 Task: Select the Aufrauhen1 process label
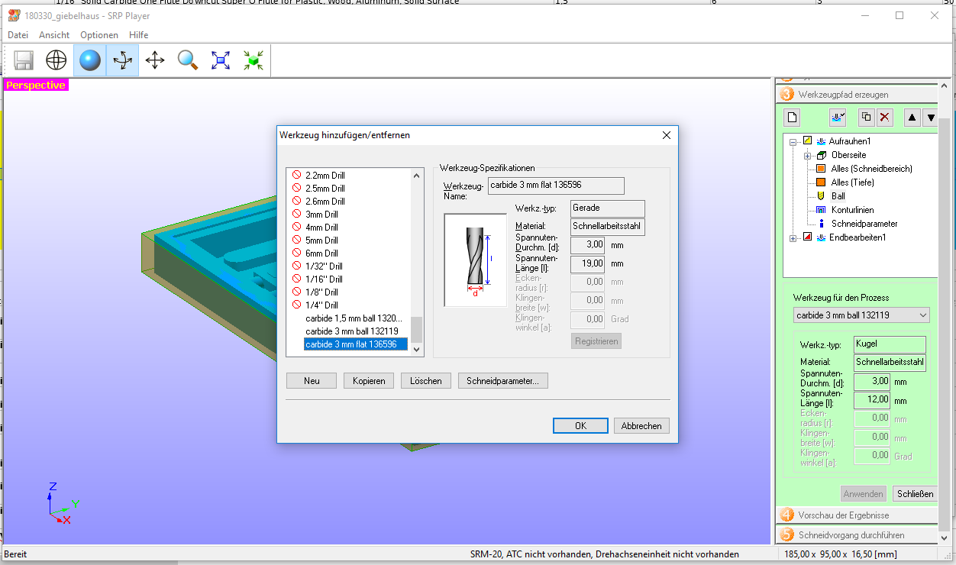tap(850, 141)
